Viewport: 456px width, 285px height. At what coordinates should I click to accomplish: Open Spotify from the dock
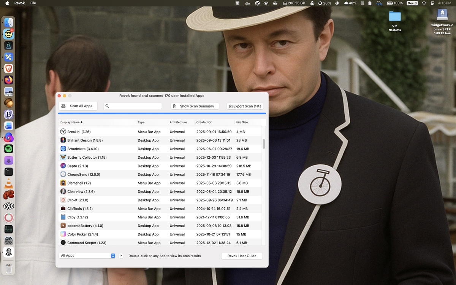(8, 149)
